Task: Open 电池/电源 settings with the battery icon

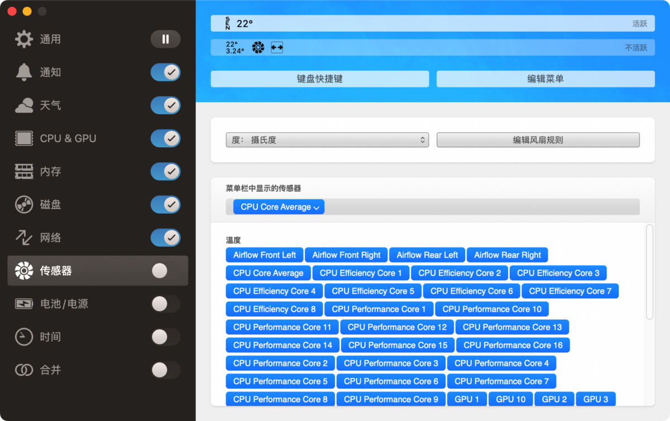Action: pyautogui.click(x=25, y=303)
